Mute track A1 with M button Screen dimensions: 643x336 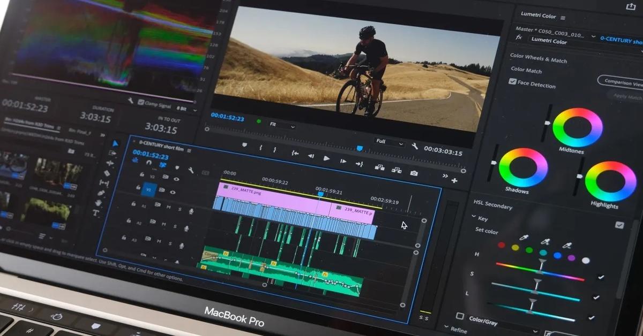coord(169,207)
